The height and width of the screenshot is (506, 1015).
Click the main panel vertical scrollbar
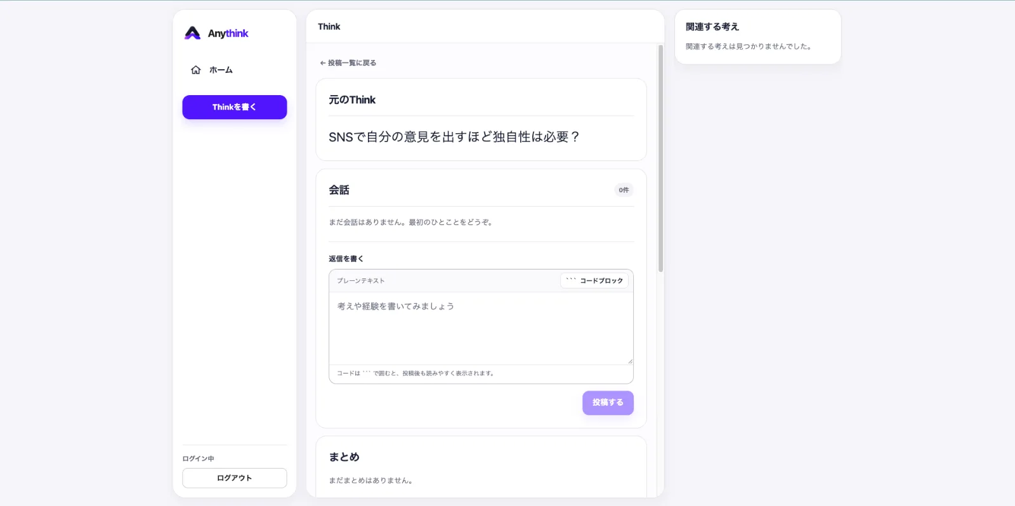(x=660, y=159)
